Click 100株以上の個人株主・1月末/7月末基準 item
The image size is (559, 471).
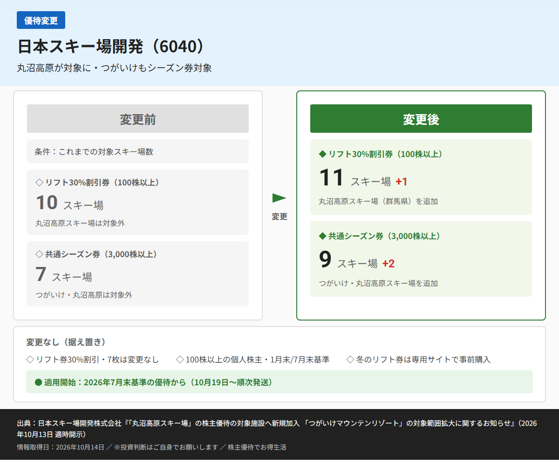click(253, 360)
